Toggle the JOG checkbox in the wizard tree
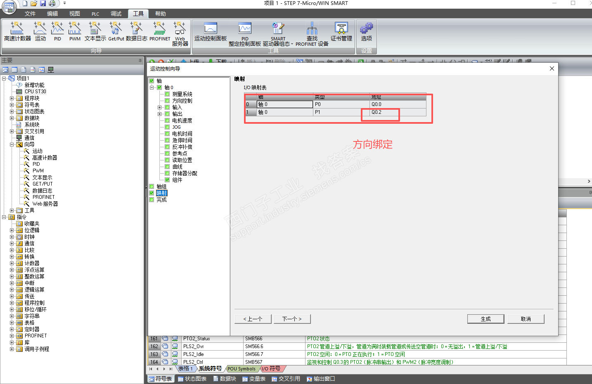 point(167,127)
